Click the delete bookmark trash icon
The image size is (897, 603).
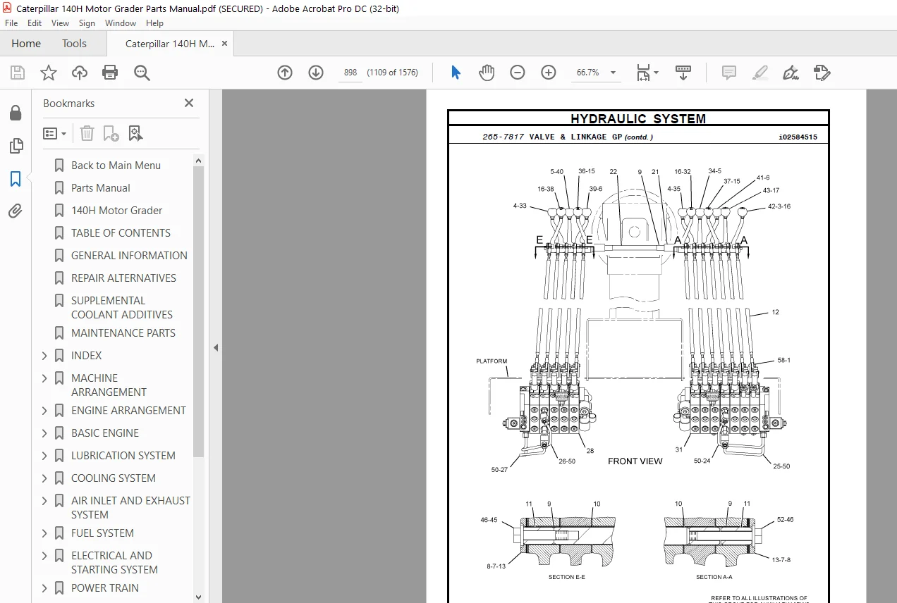pyautogui.click(x=87, y=133)
